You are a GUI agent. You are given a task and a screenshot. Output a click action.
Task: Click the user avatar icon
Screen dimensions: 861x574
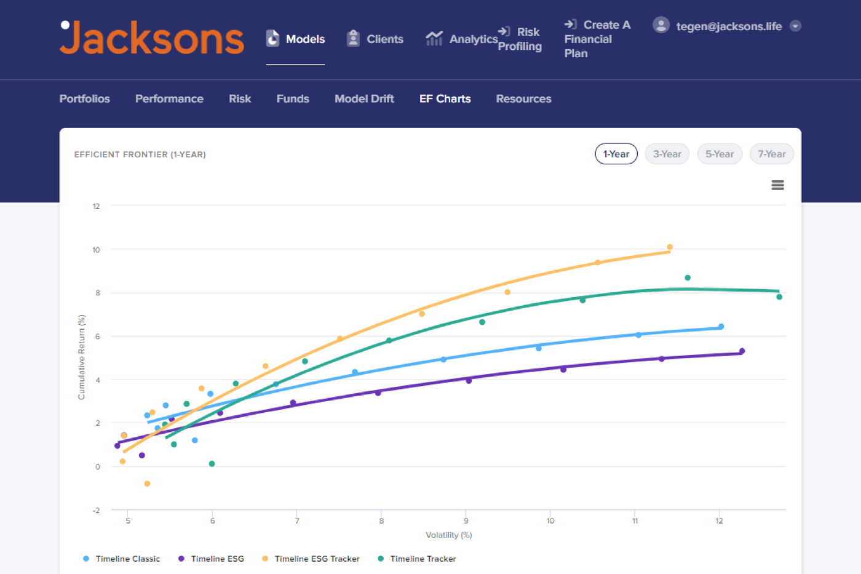coord(661,25)
